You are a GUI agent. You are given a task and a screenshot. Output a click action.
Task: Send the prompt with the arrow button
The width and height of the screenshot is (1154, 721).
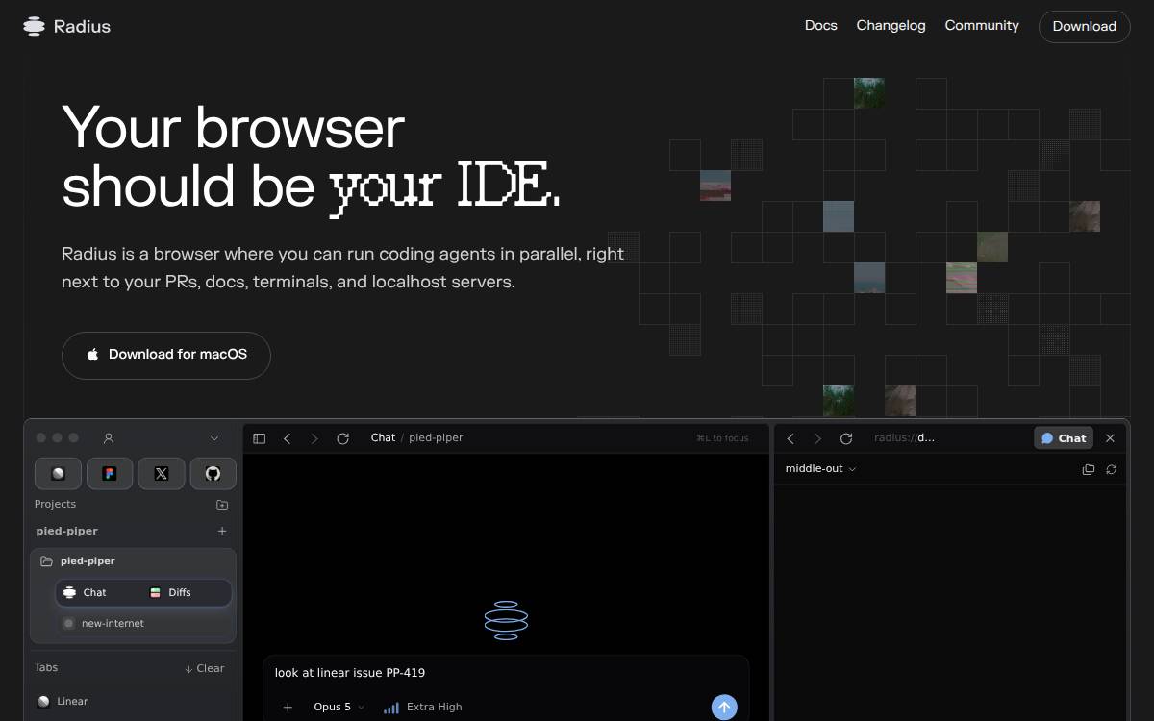pos(724,708)
